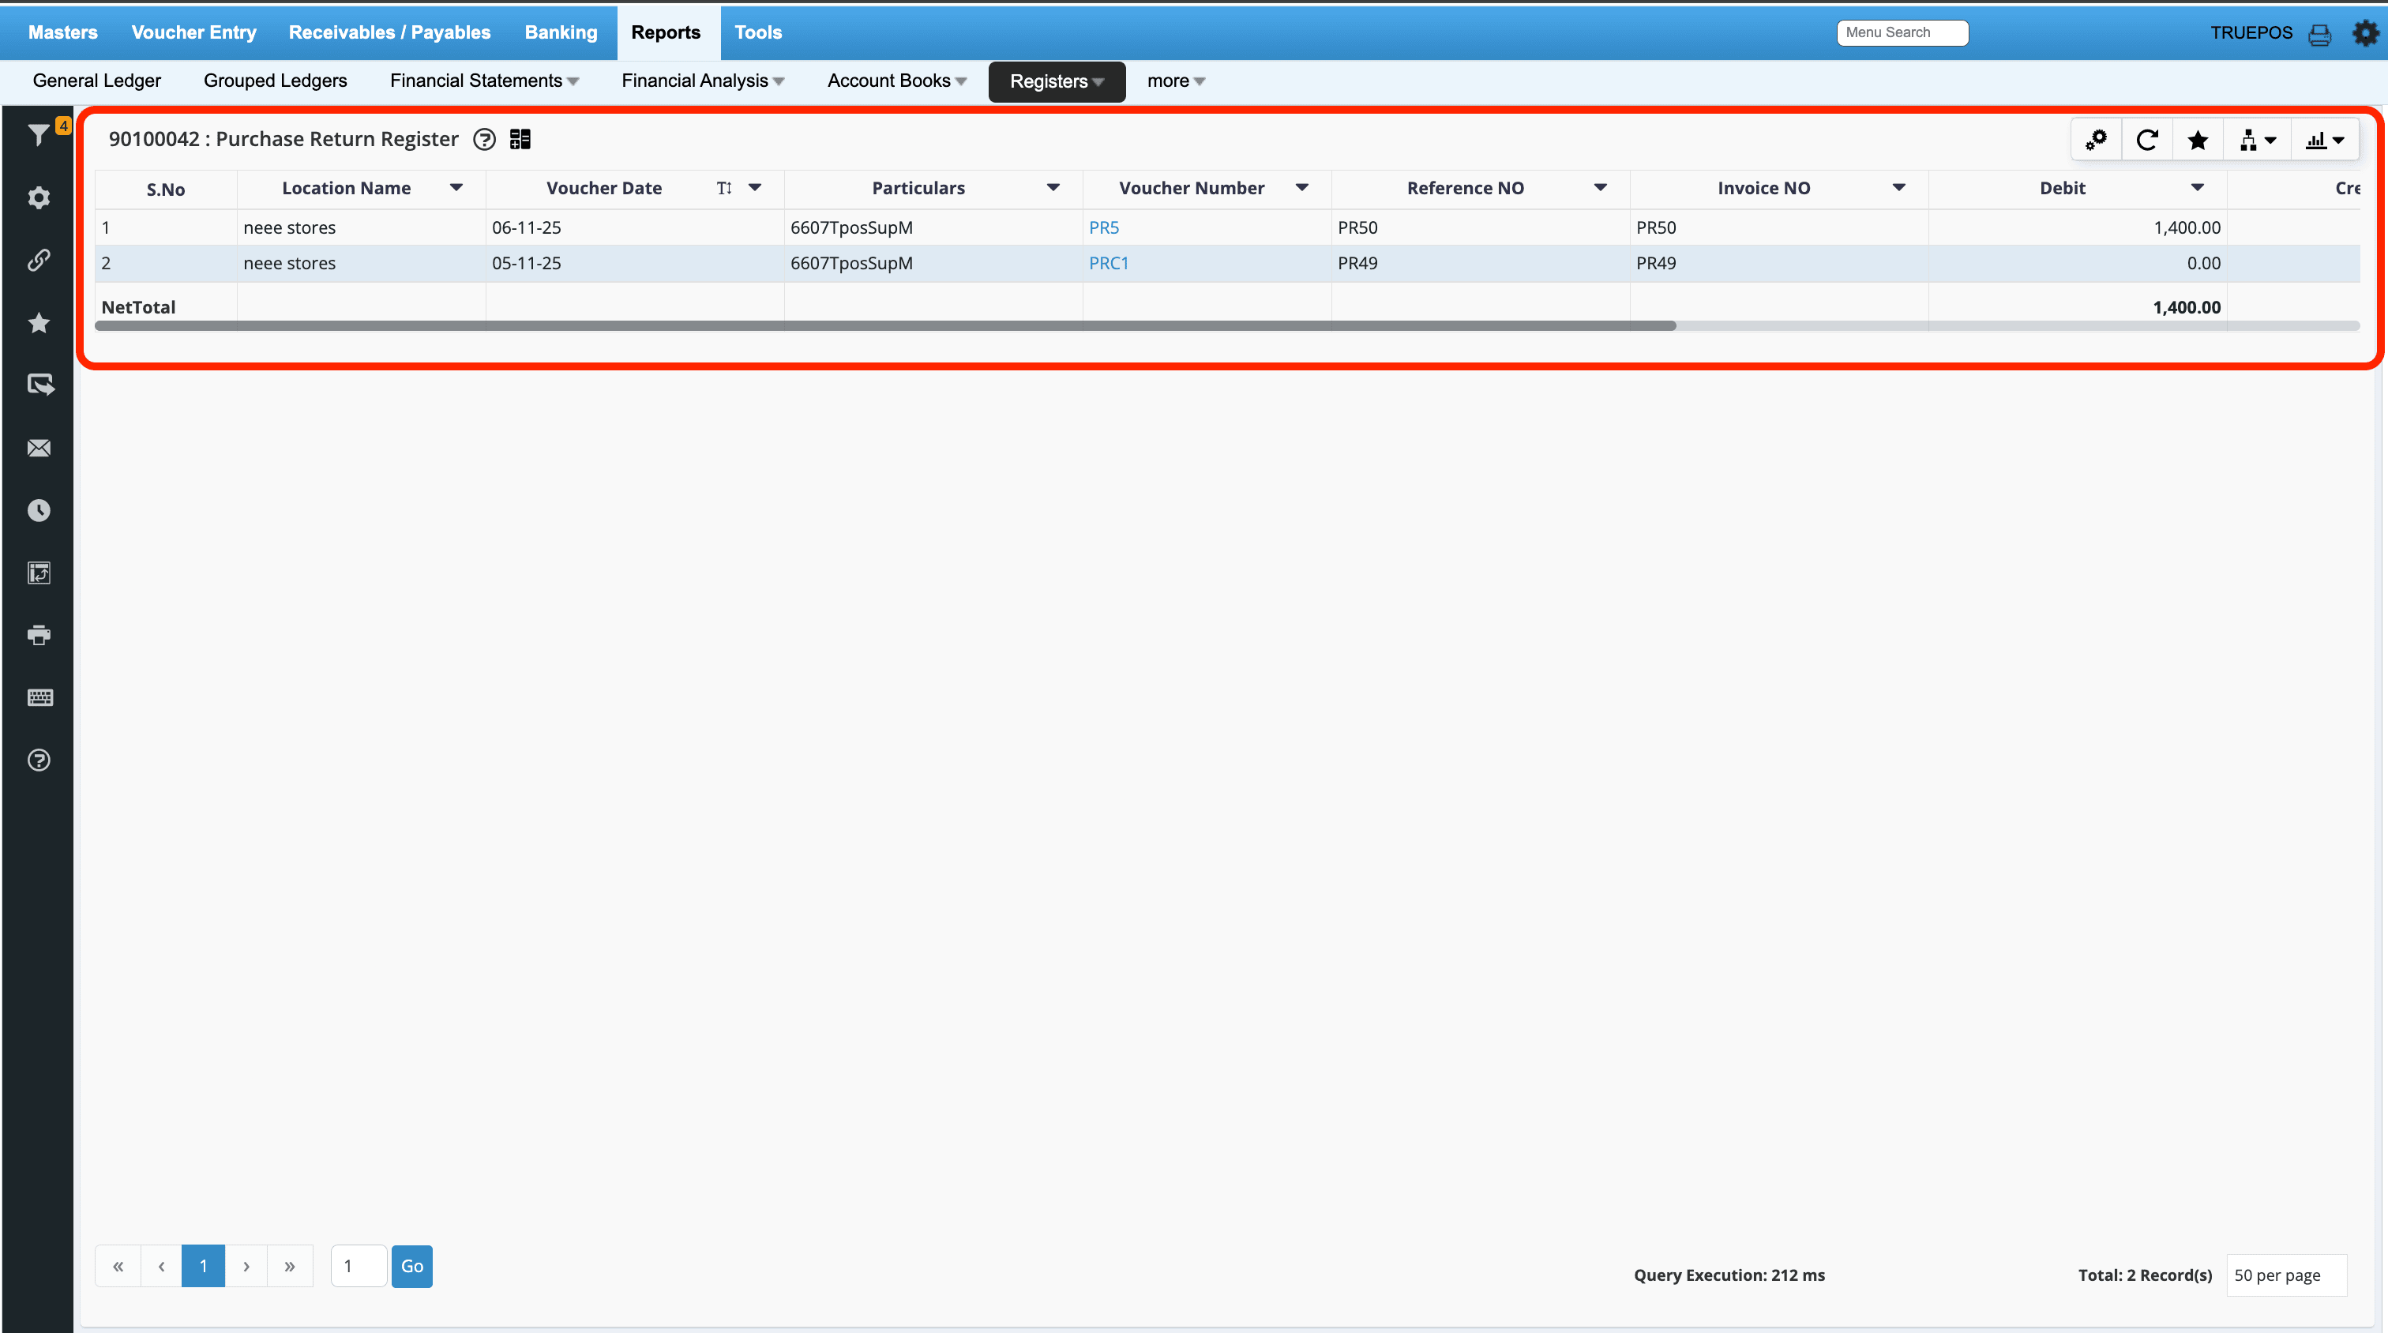Expand the Registers menu dropdown
Screen dimensions: 2388x1333
1057,81
